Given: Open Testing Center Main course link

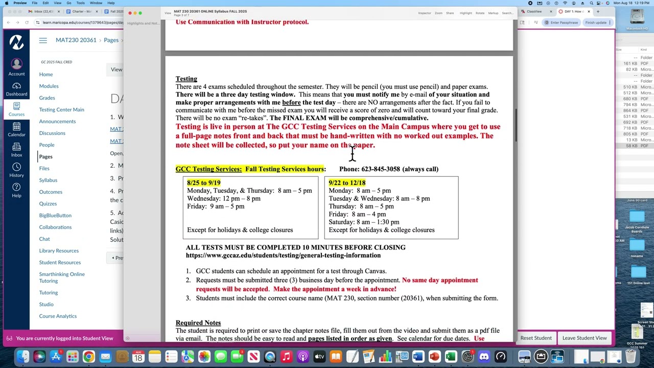Looking at the screenshot, I should 61,109.
